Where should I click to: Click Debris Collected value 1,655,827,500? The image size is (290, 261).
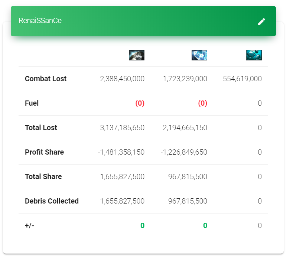coord(122,201)
